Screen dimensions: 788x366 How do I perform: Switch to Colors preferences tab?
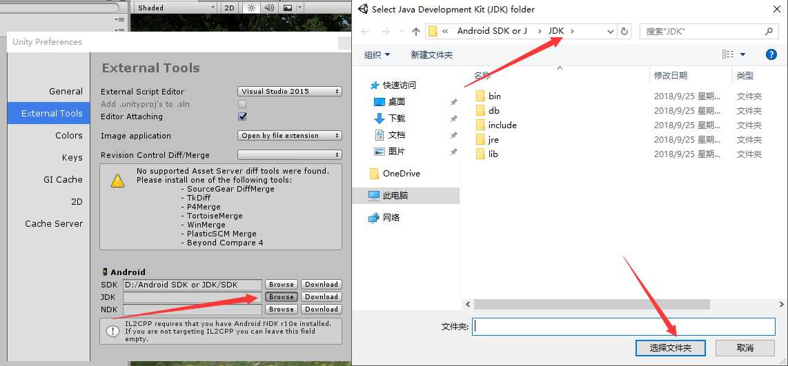(69, 136)
